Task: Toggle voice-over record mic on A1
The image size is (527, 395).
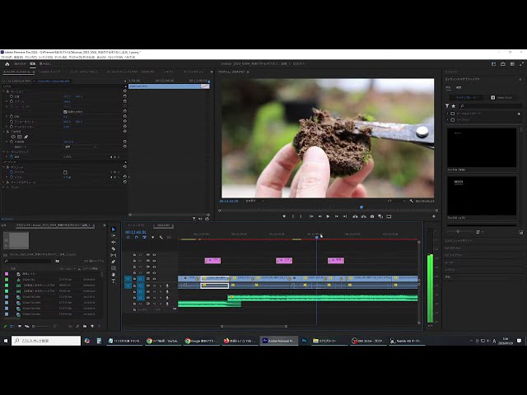Action: 167,286
